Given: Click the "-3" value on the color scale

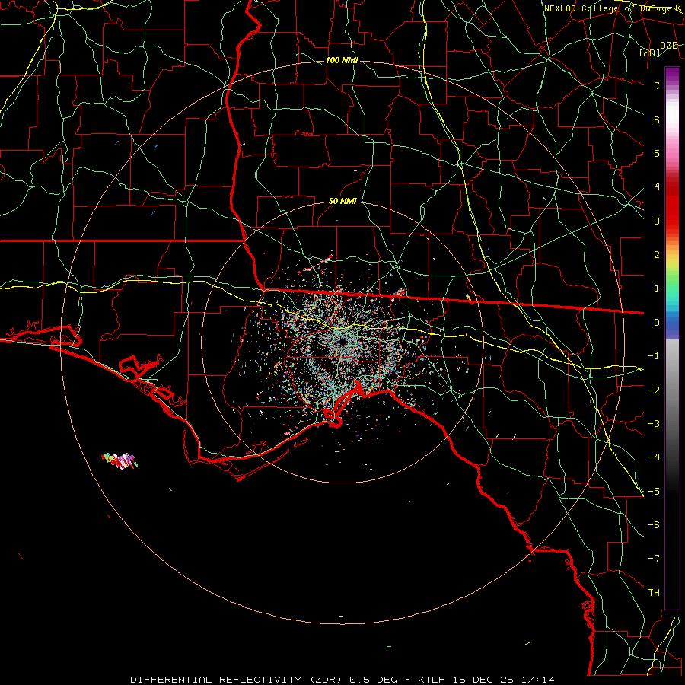Looking at the screenshot, I should (x=654, y=423).
